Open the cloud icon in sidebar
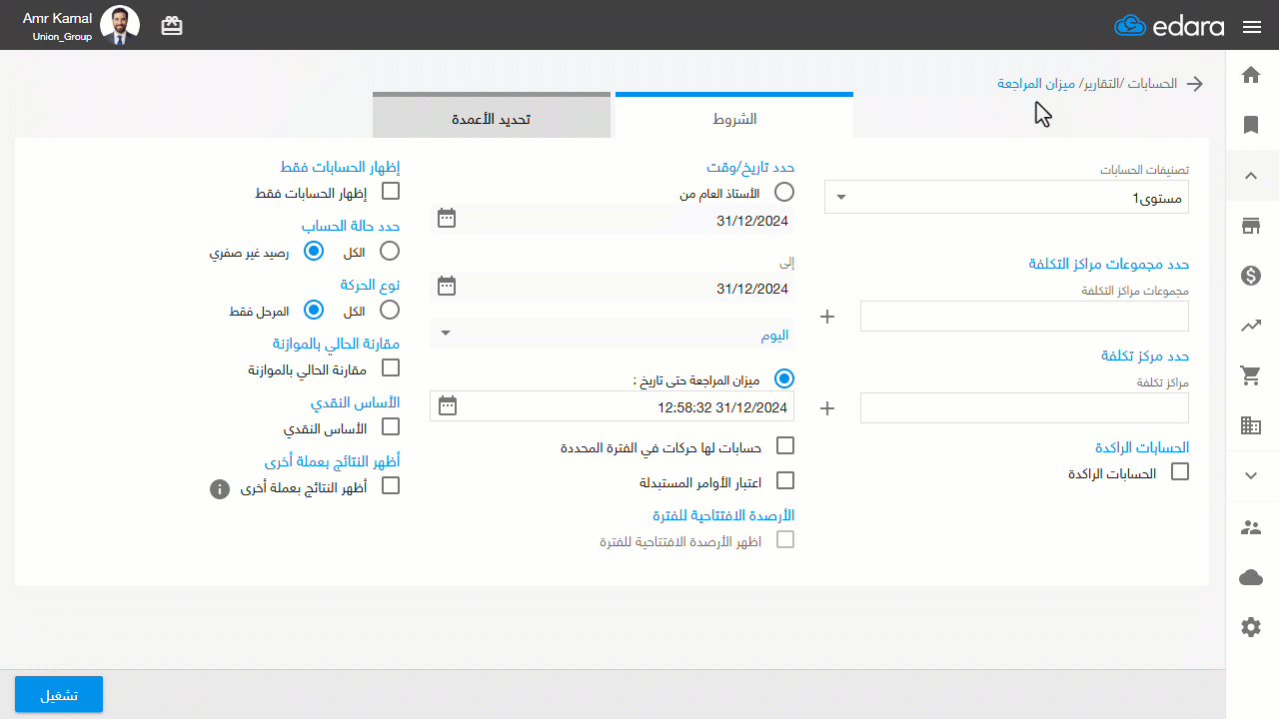 1251,577
